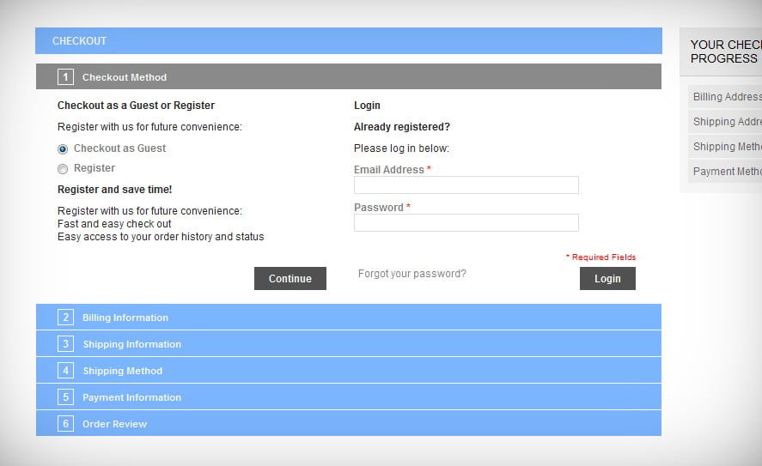Screen dimensions: 762x466
Task: Click the step 5 number badge
Action: [x=65, y=397]
